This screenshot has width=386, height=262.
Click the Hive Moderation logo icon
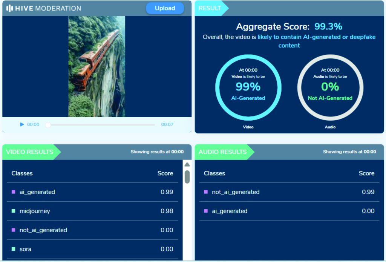tap(9, 8)
